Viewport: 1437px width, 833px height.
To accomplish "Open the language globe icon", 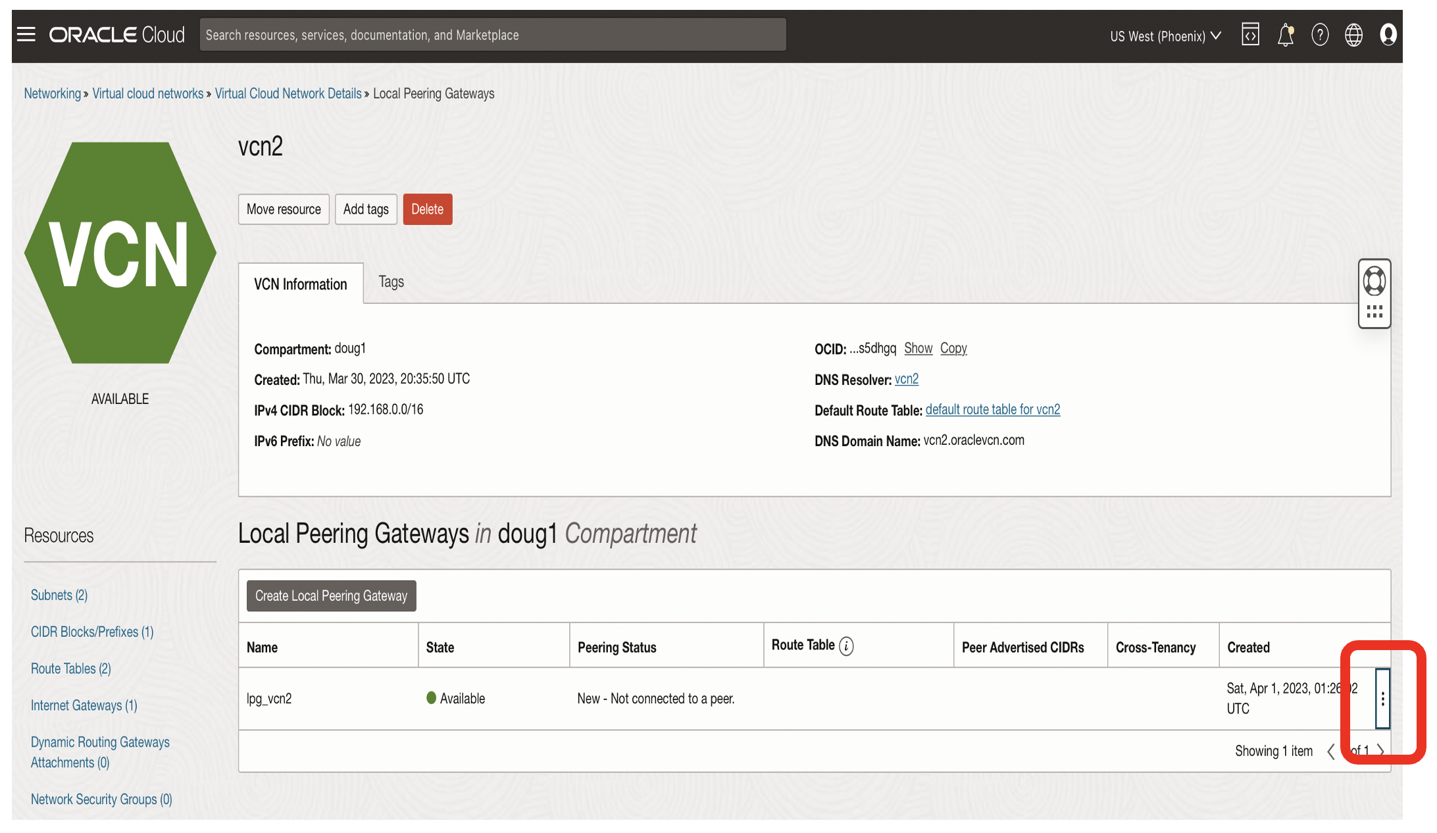I will click(1353, 35).
